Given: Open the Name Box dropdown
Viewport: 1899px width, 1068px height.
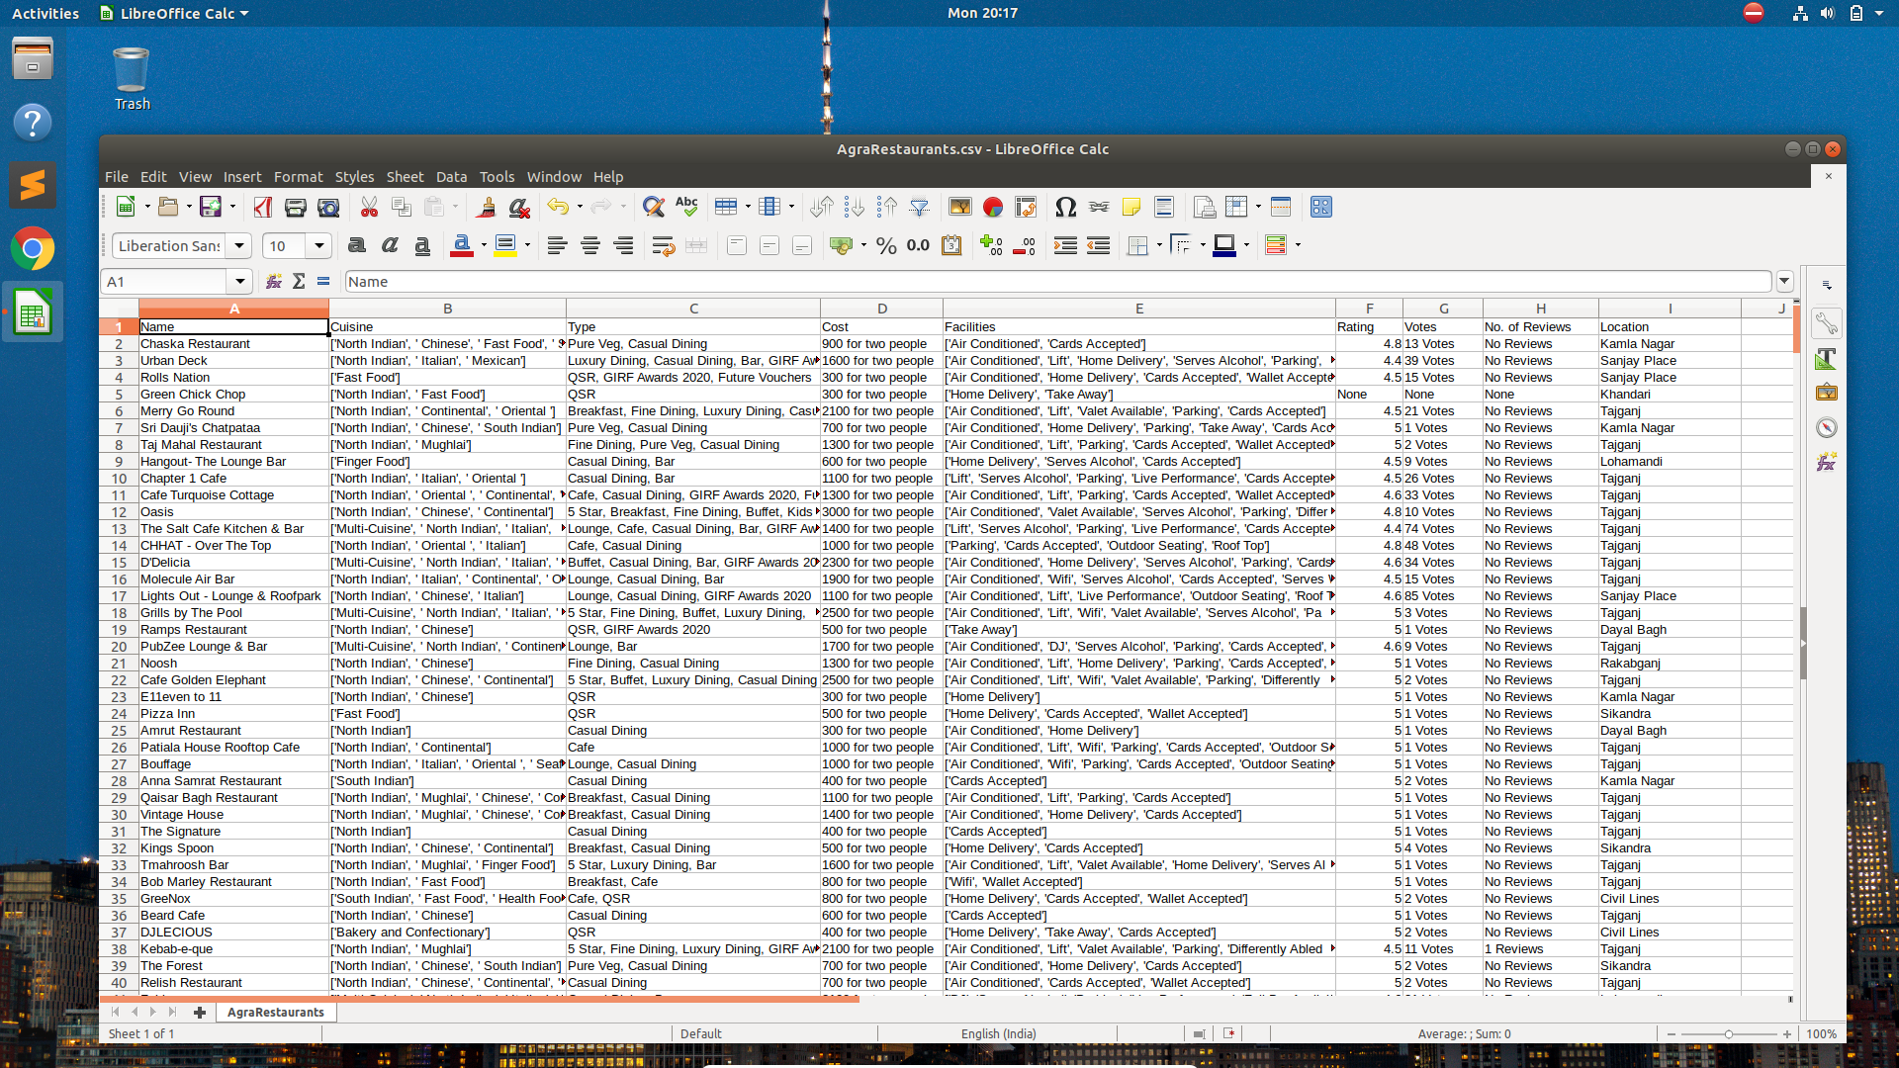Looking at the screenshot, I should point(239,282).
